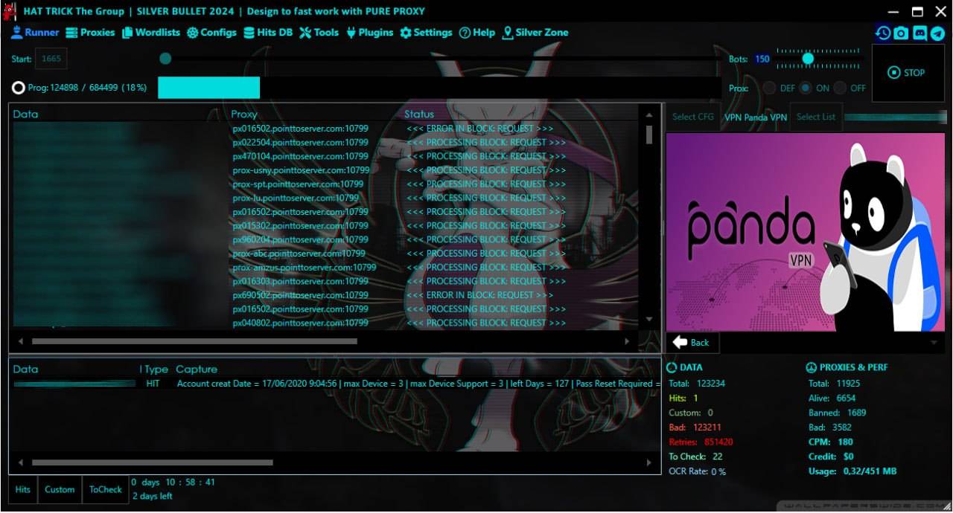The width and height of the screenshot is (953, 513).
Task: Select the HIT capture row
Action: [335, 384]
